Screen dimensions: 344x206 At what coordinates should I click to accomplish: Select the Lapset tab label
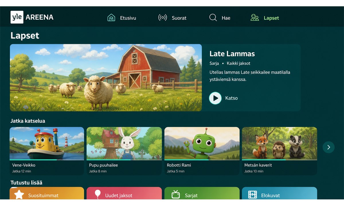pos(271,18)
